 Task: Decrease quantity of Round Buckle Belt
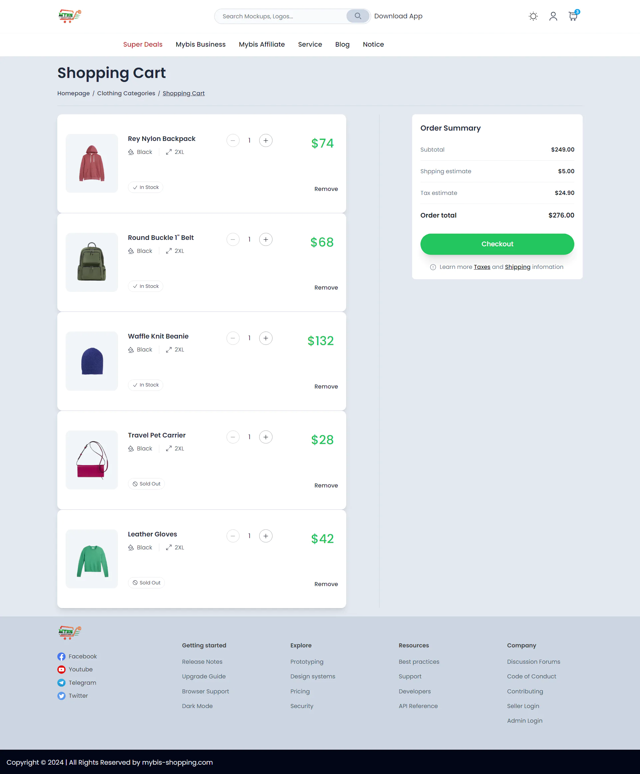[233, 240]
